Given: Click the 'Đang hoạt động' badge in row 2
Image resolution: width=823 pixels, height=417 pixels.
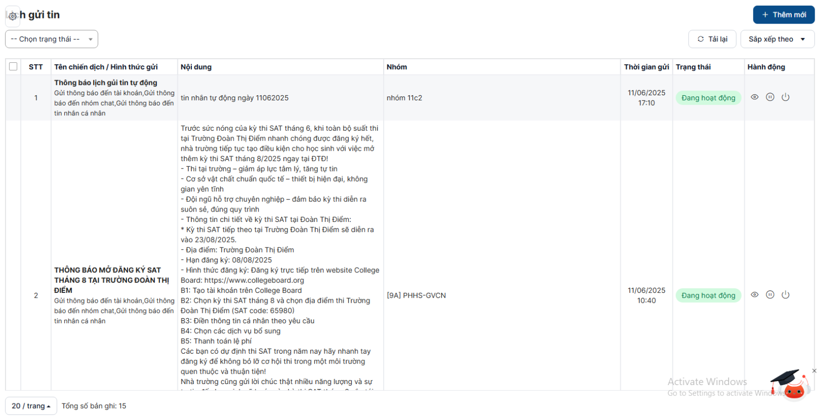Looking at the screenshot, I should tap(708, 296).
